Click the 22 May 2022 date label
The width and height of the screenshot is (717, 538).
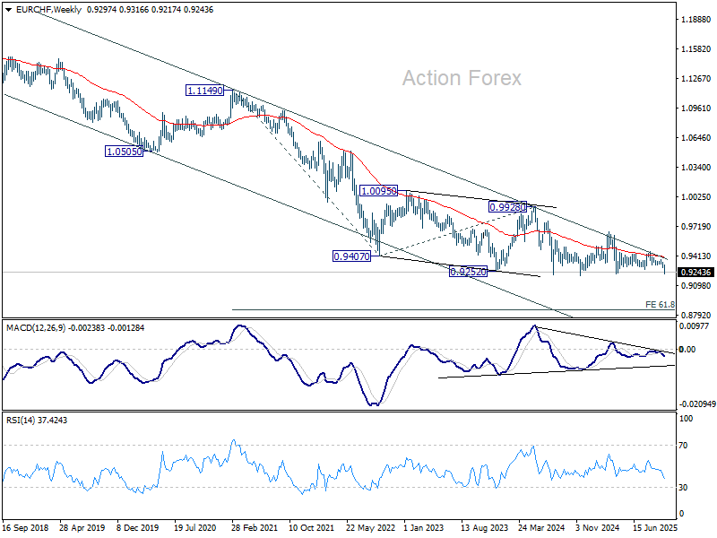coord(370,528)
